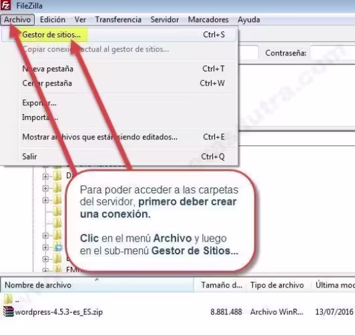Choose Exportar... in Archivo menu

(119, 103)
